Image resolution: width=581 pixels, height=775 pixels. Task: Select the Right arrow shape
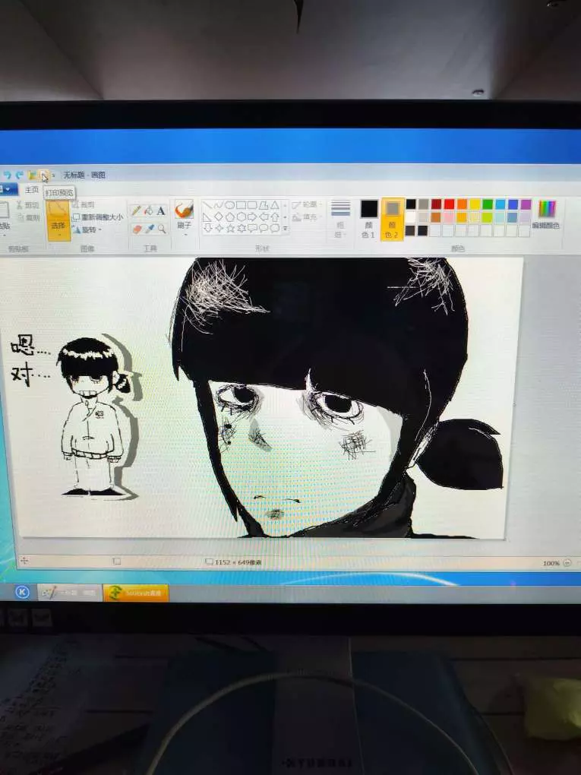252,217
